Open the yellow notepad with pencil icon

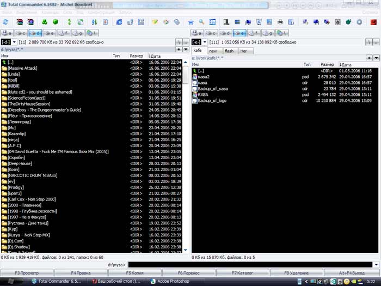tap(155, 22)
